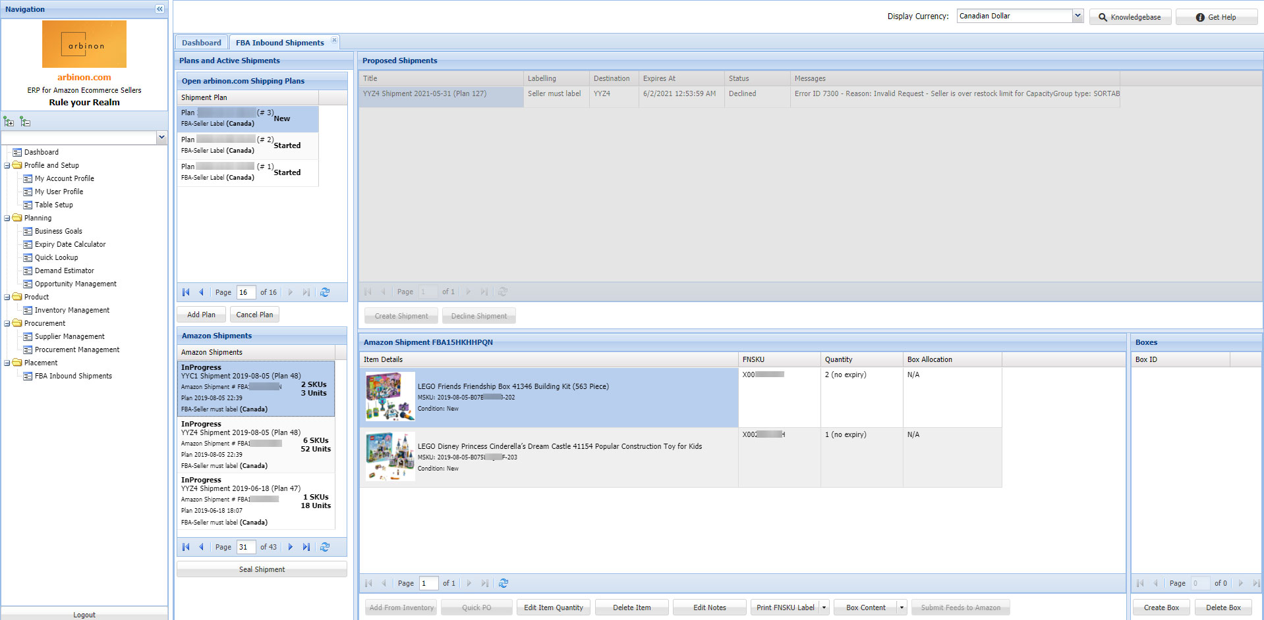
Task: Open Table Setup in navigation
Action: point(54,205)
